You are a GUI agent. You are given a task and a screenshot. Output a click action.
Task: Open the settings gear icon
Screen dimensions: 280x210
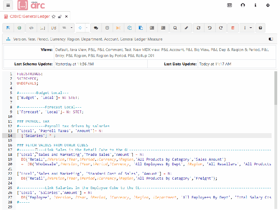coord(268,5)
